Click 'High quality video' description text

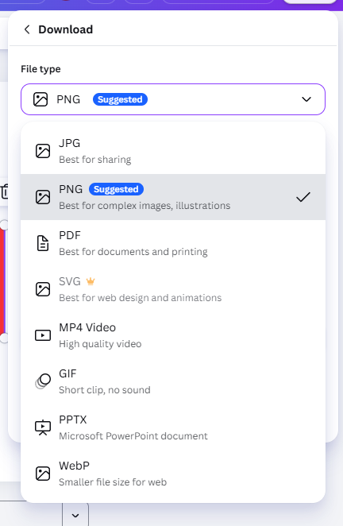tap(100, 344)
